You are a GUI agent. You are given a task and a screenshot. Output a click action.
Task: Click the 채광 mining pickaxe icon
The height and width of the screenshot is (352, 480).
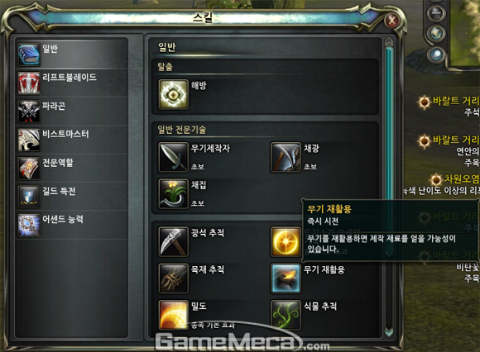[286, 157]
